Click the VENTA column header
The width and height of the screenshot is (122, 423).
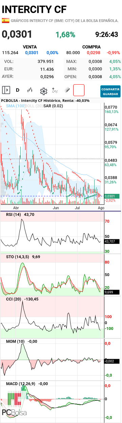pos(30,47)
